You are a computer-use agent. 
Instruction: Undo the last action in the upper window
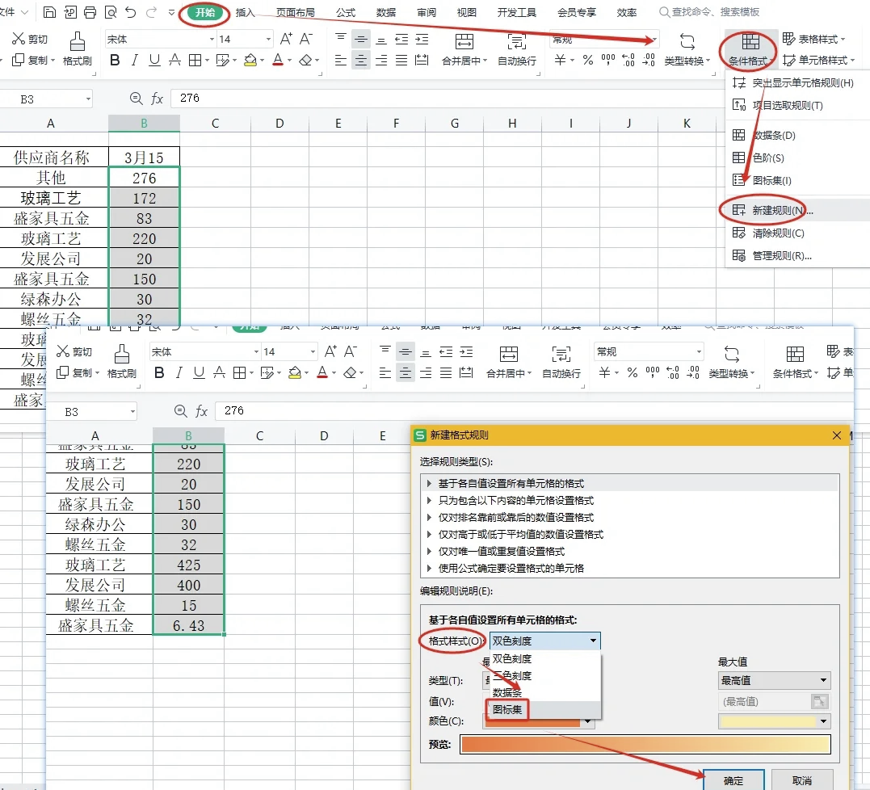pos(130,11)
